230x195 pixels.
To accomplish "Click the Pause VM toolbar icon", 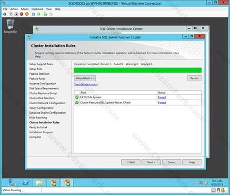I will (33, 14).
